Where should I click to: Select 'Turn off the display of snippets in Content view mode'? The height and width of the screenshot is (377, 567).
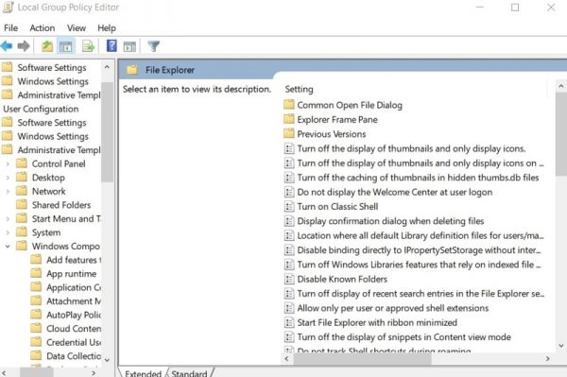pyautogui.click(x=404, y=337)
